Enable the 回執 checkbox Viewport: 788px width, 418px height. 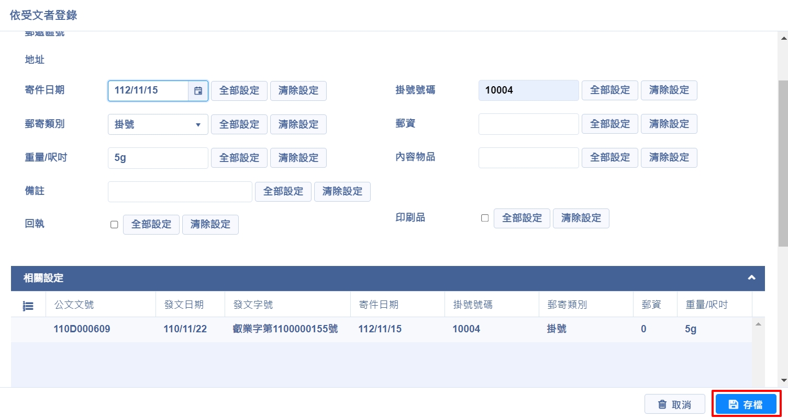point(114,225)
